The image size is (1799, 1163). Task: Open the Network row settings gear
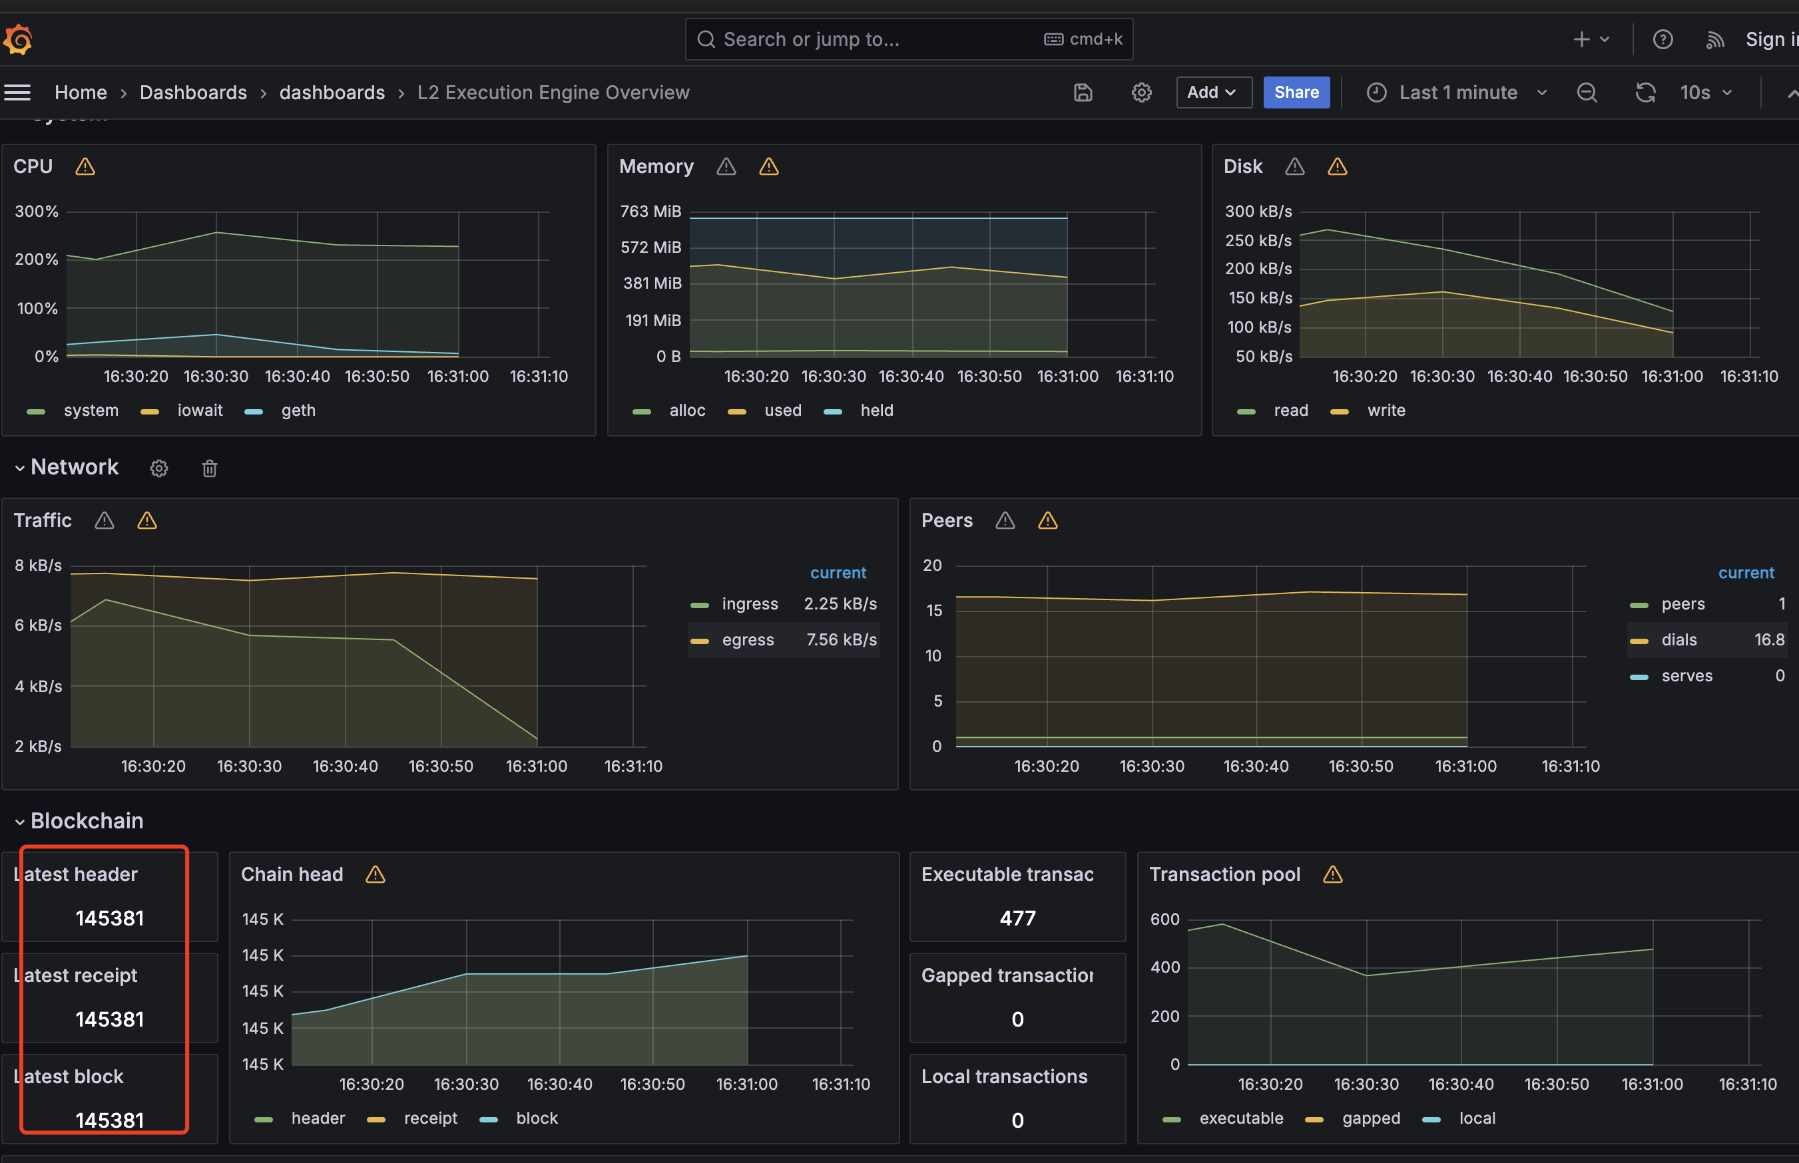tap(158, 468)
